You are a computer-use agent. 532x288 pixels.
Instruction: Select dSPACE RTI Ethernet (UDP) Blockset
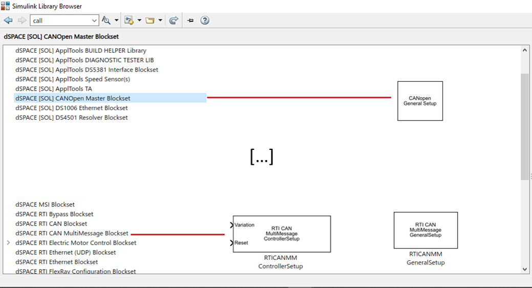pos(66,252)
